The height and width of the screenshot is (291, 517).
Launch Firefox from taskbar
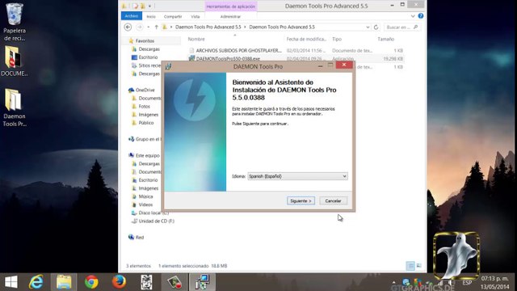pos(119,282)
